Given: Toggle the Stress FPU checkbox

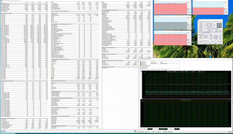Looking at the screenshot, I should coord(142,63).
